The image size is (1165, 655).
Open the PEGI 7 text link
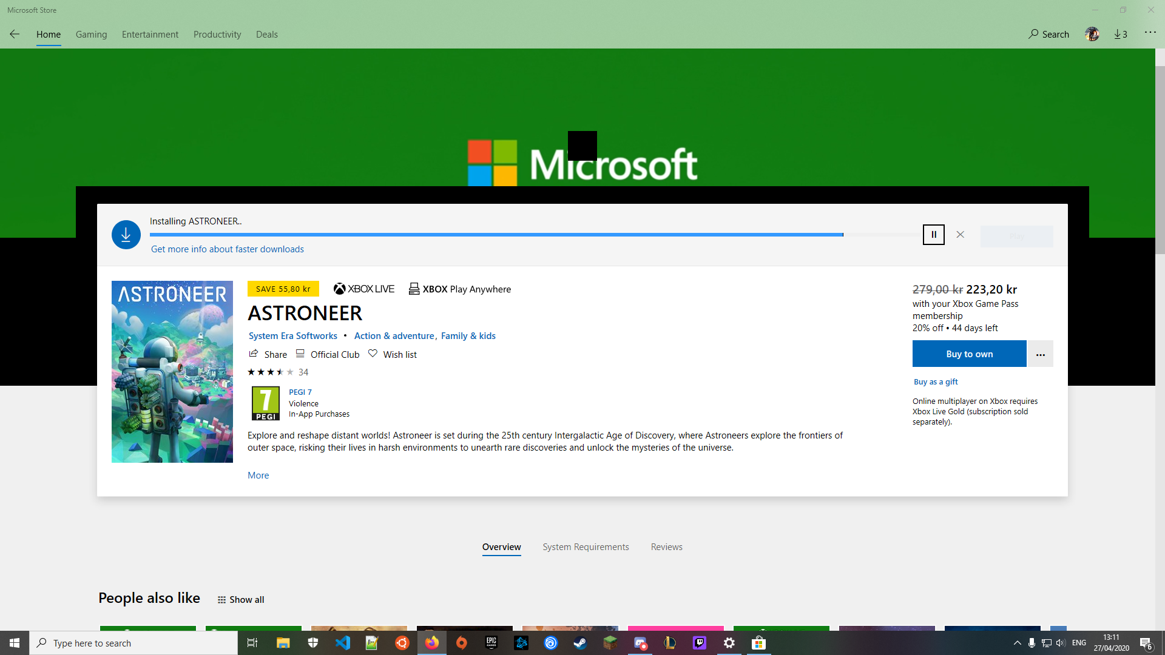pyautogui.click(x=300, y=392)
